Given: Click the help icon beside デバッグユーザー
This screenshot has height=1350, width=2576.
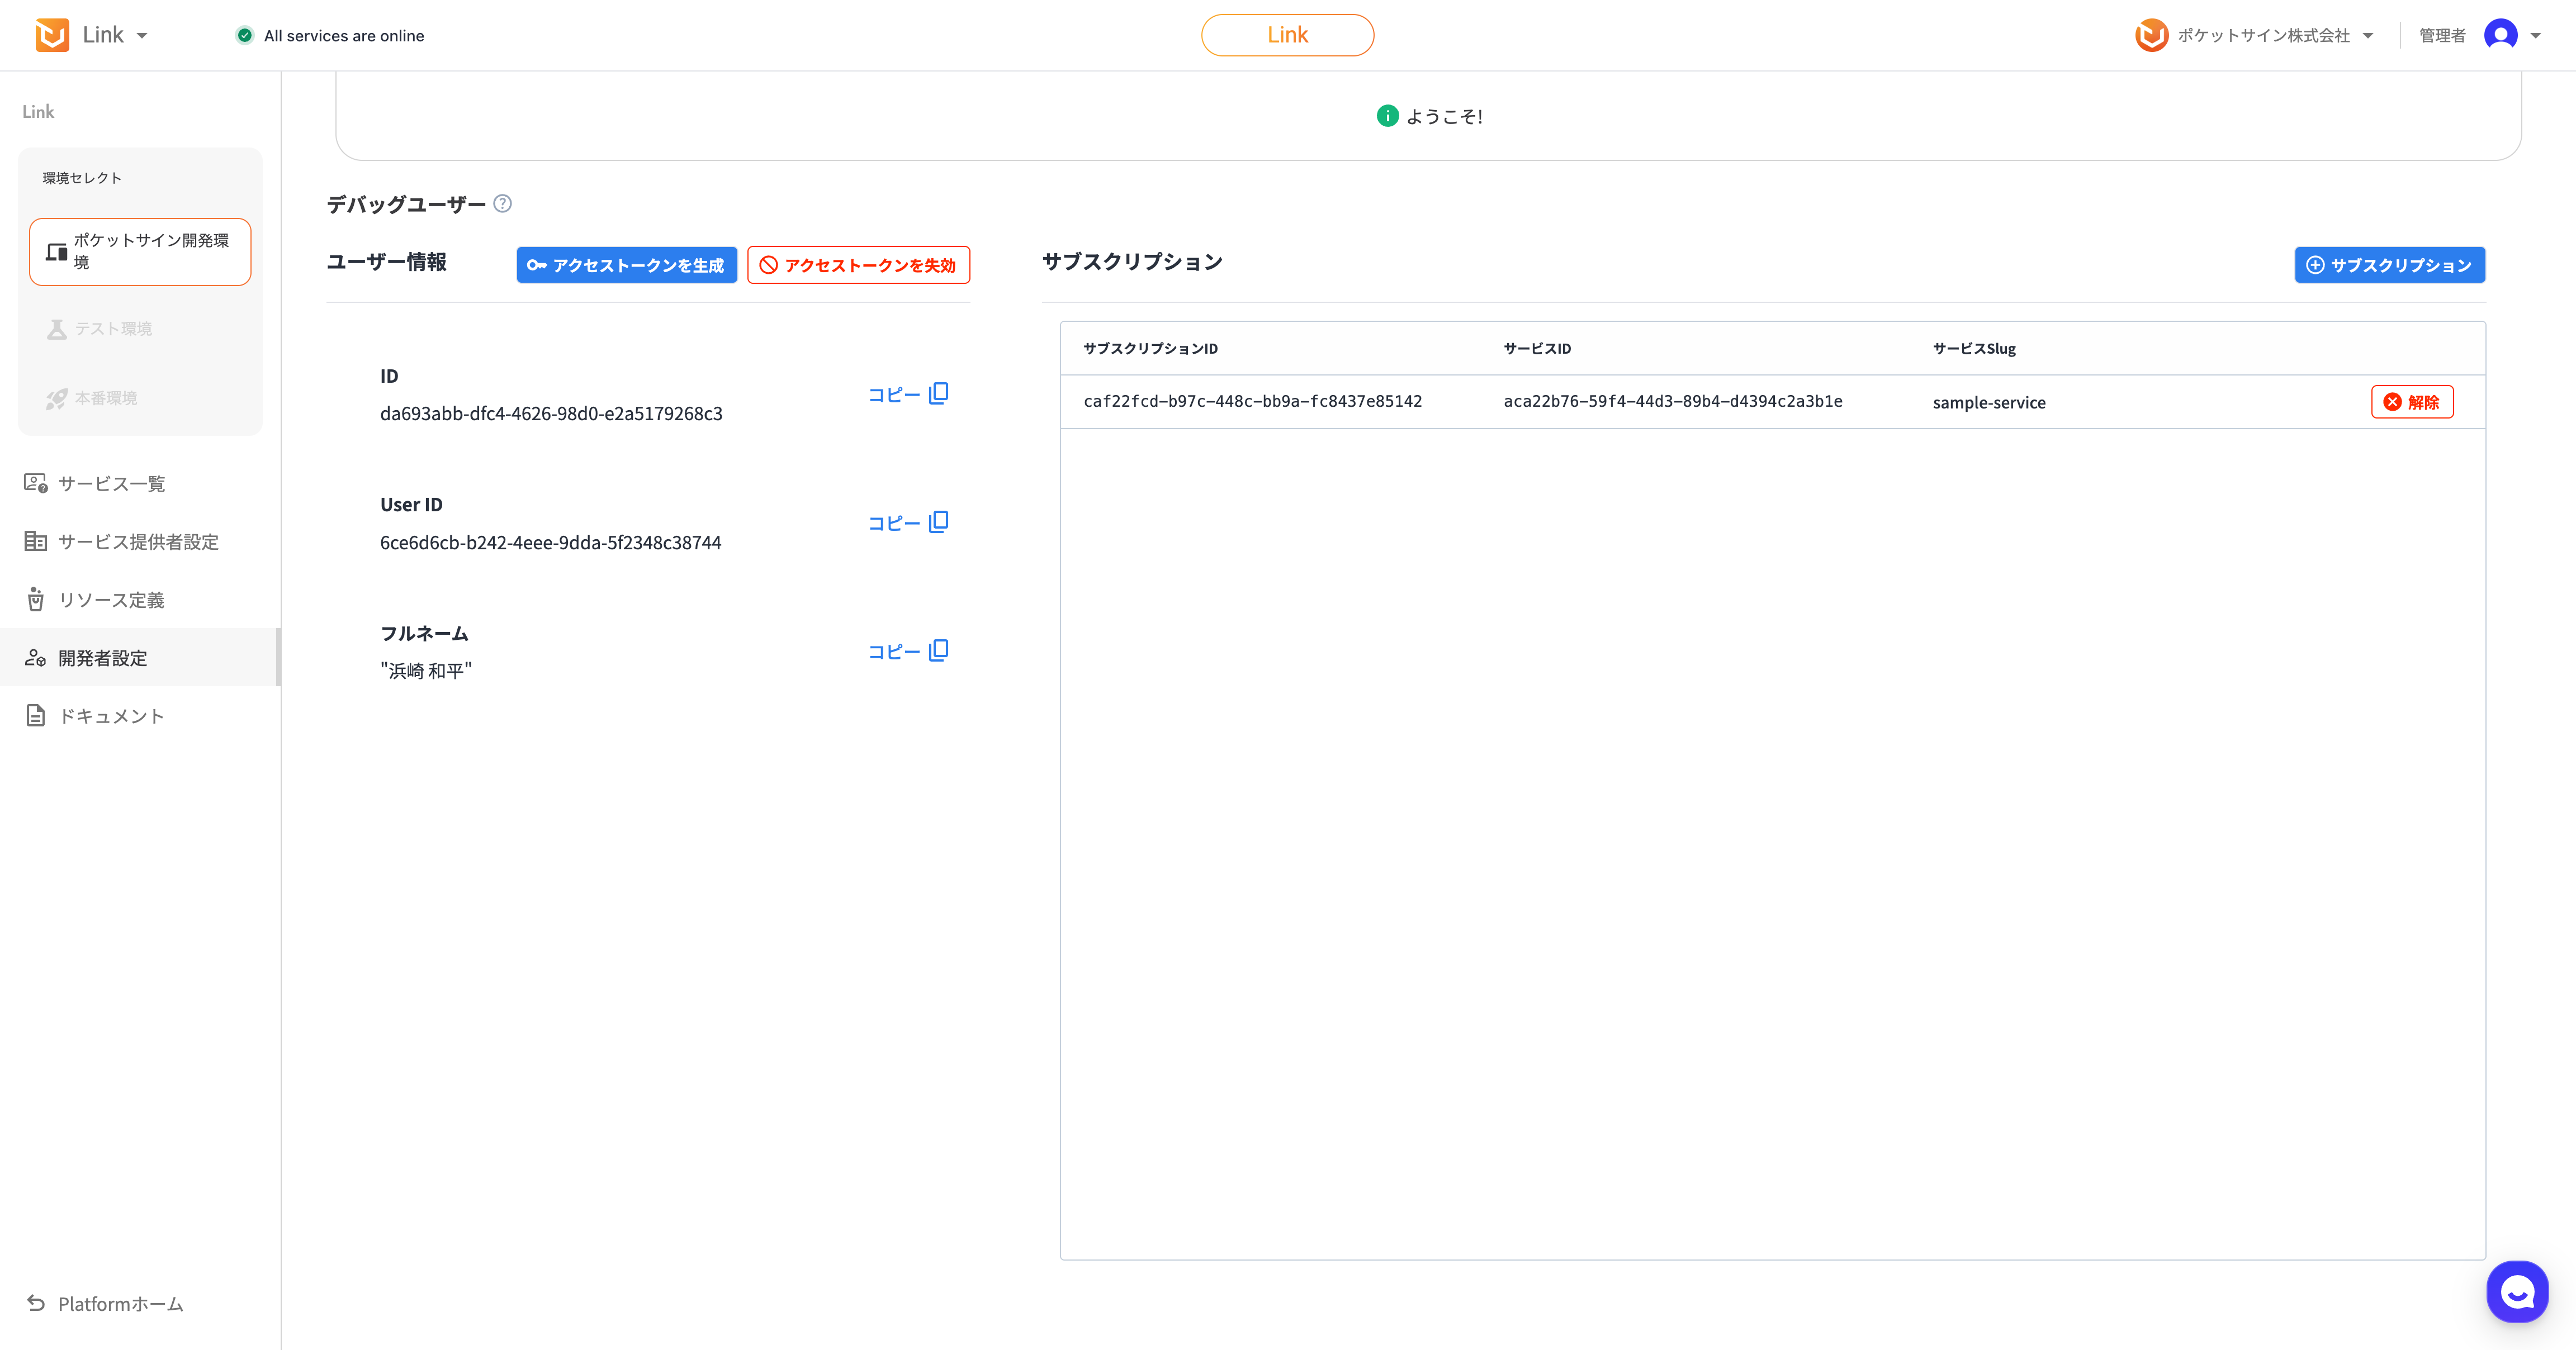Looking at the screenshot, I should (503, 204).
